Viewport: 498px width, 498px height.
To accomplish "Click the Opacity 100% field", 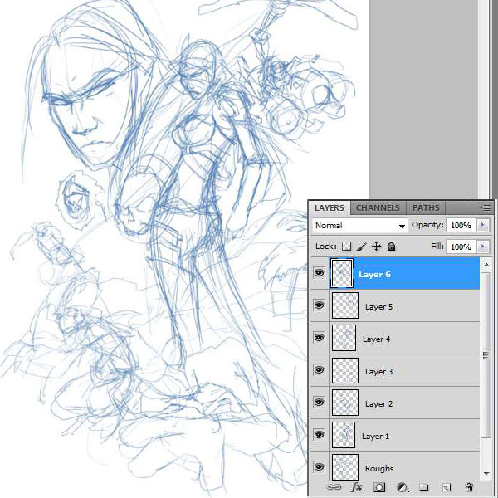I will point(461,225).
